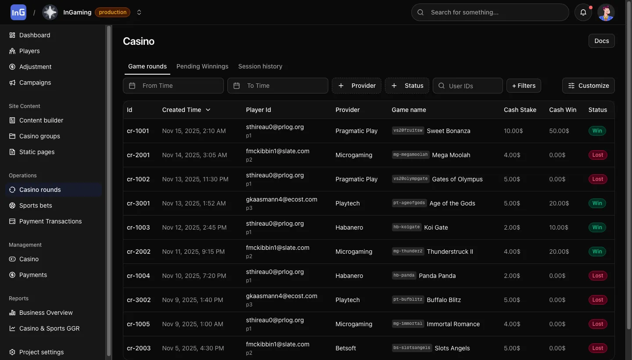The height and width of the screenshot is (360, 632).
Task: Click the + Filters button
Action: pyautogui.click(x=524, y=86)
